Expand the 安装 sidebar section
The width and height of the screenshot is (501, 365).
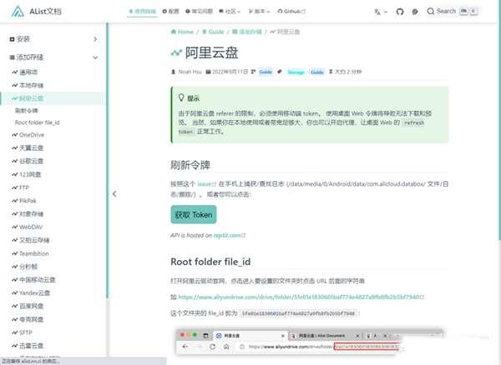(23, 39)
